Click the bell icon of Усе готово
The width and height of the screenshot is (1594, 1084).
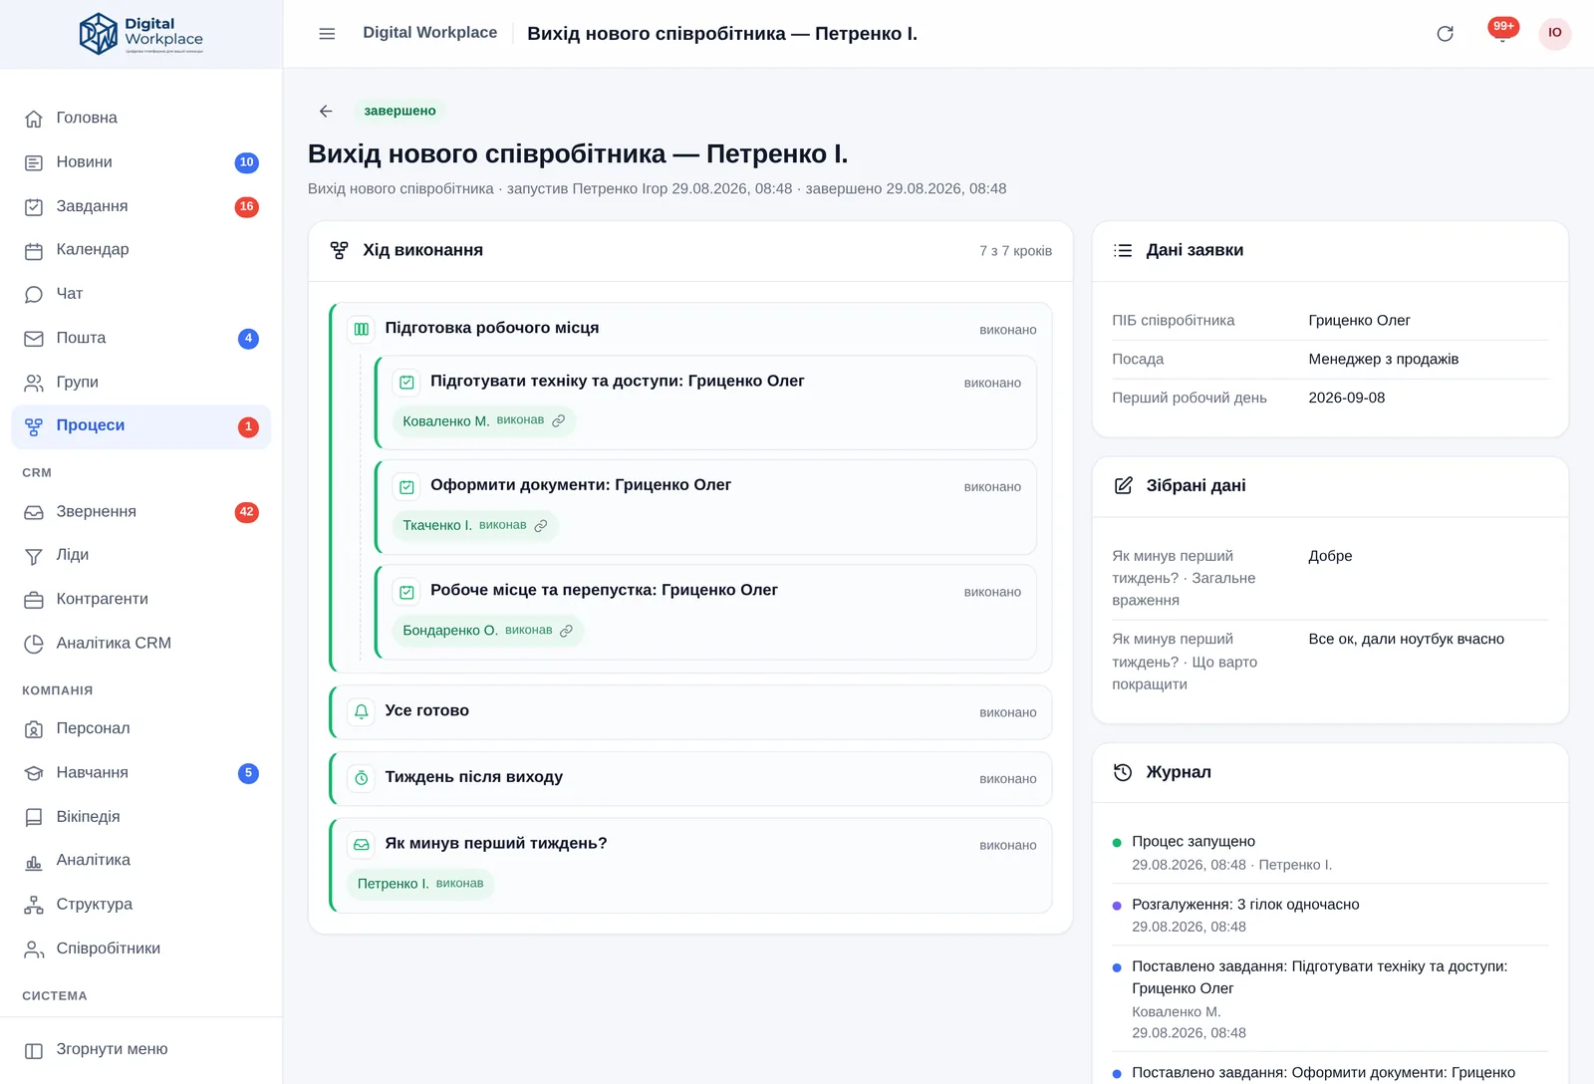(x=362, y=711)
